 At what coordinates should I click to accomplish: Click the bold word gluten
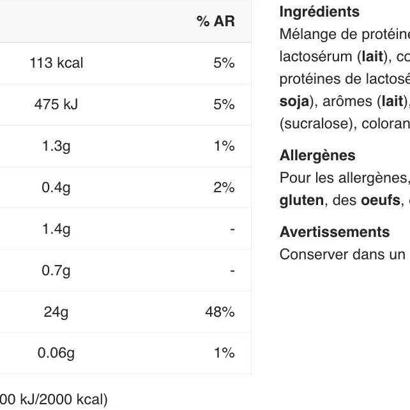pos(301,201)
